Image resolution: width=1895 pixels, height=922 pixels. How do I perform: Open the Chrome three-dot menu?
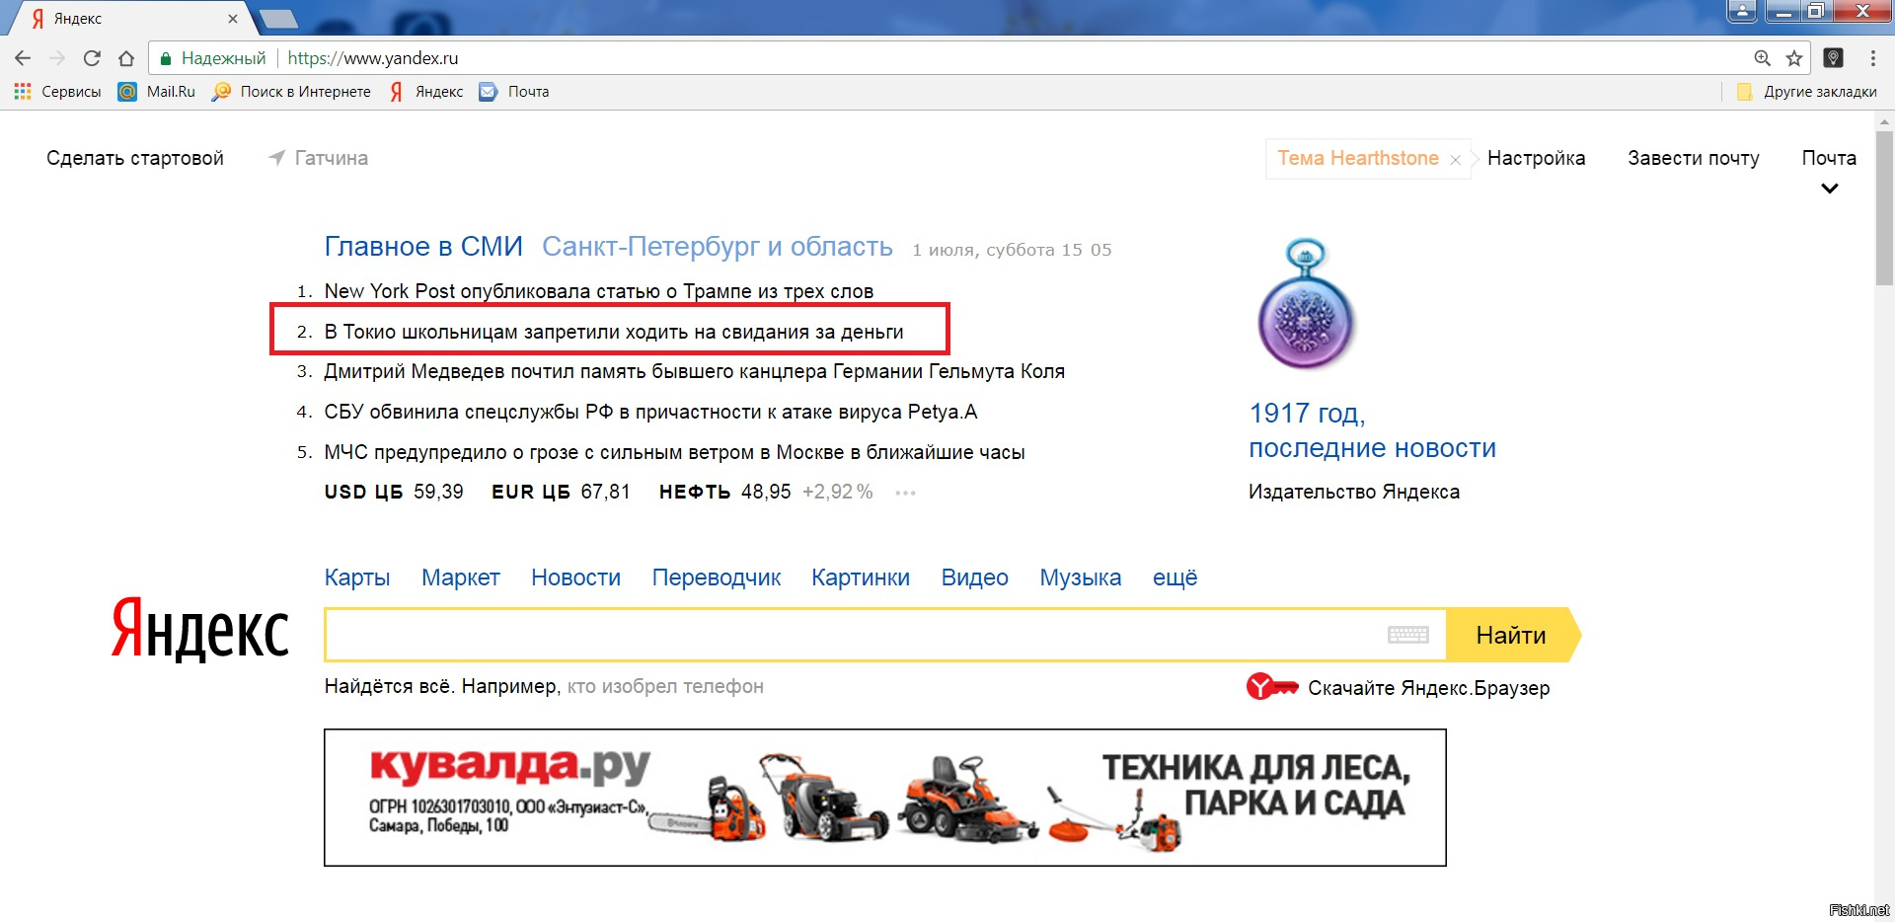[1872, 58]
